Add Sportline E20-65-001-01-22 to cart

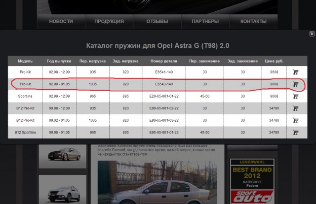click(x=295, y=97)
